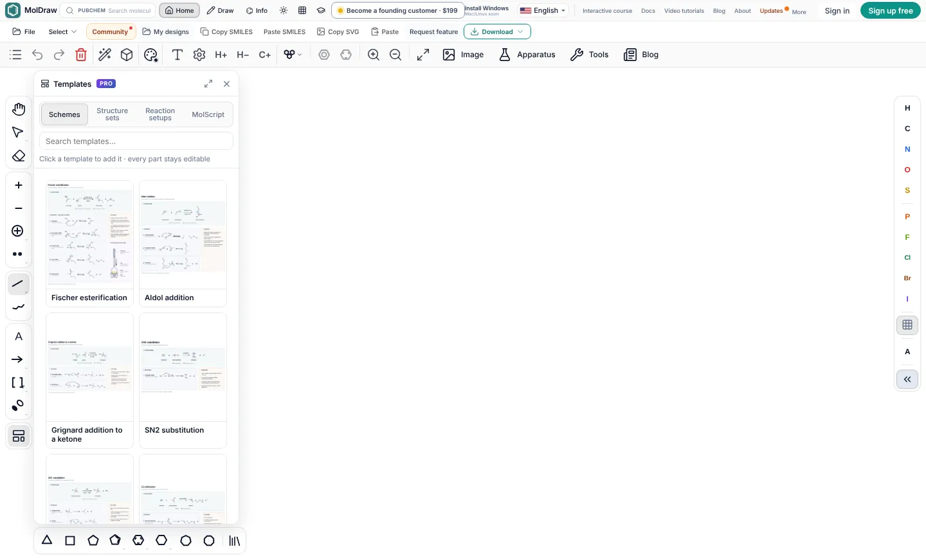The height and width of the screenshot is (558, 926).
Task: Delete with the red trash icon
Action: 81,55
